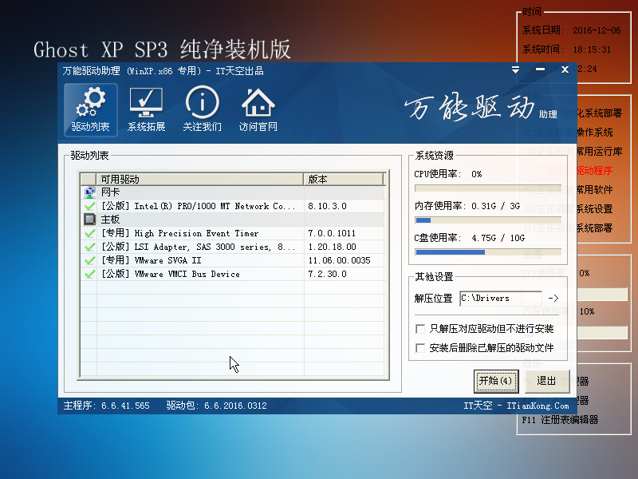This screenshot has height=479, width=638.
Task: Click the 访问官网 home icon
Action: pyautogui.click(x=258, y=101)
